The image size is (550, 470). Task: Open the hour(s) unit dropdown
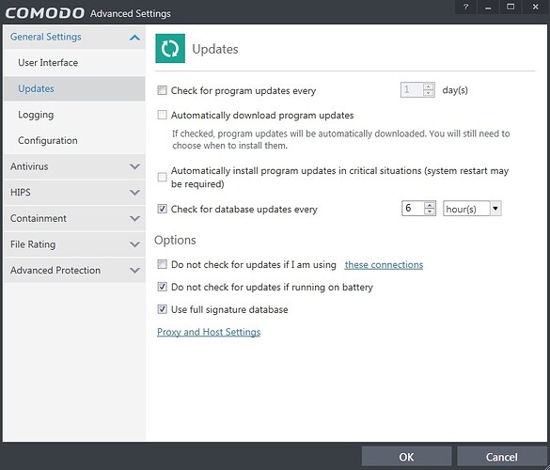click(x=495, y=209)
